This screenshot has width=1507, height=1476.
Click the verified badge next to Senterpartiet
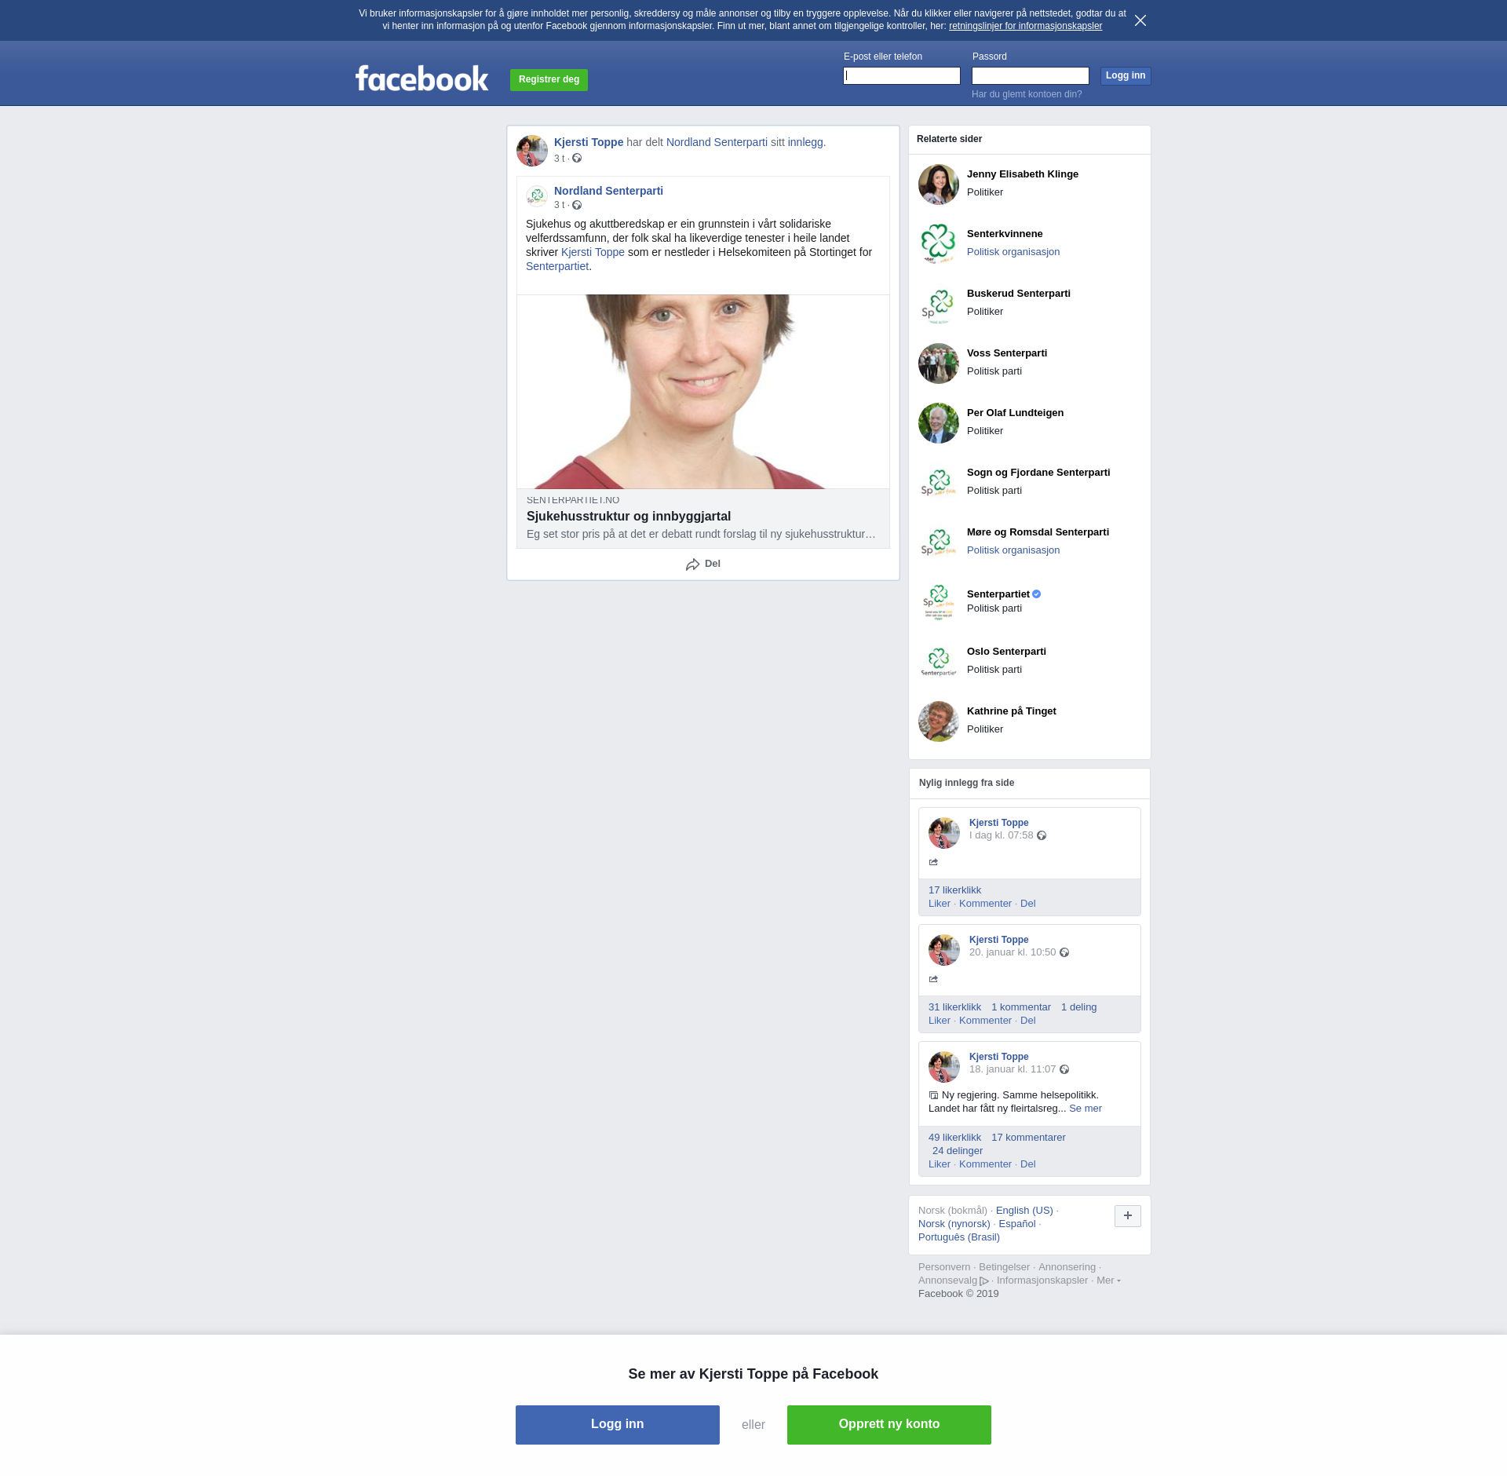point(1037,594)
